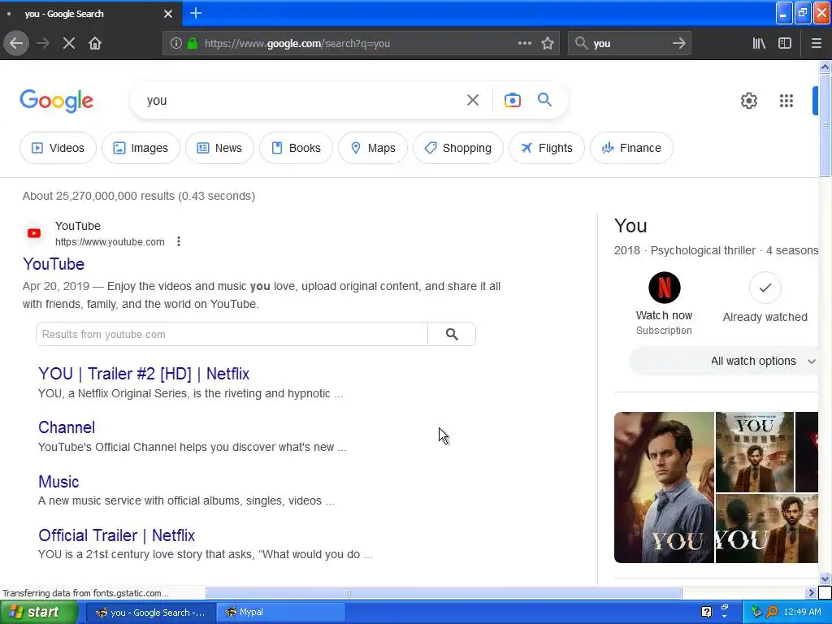Viewport: 832px width, 624px height.
Task: Go back with the browser back arrow
Action: (x=16, y=43)
